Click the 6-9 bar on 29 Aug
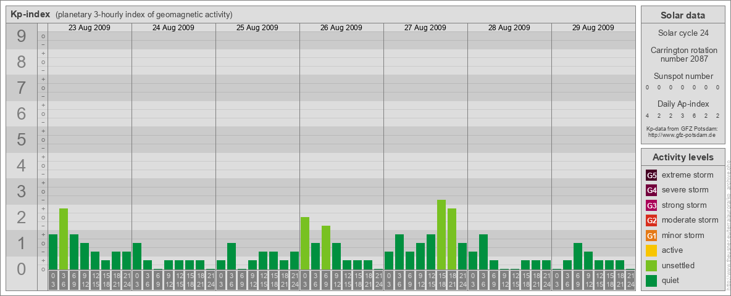Screen dimensions: 731x296 click(x=578, y=257)
